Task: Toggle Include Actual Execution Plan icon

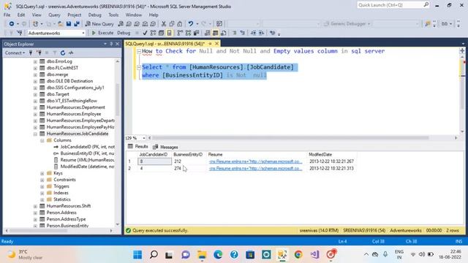Action: (180, 33)
